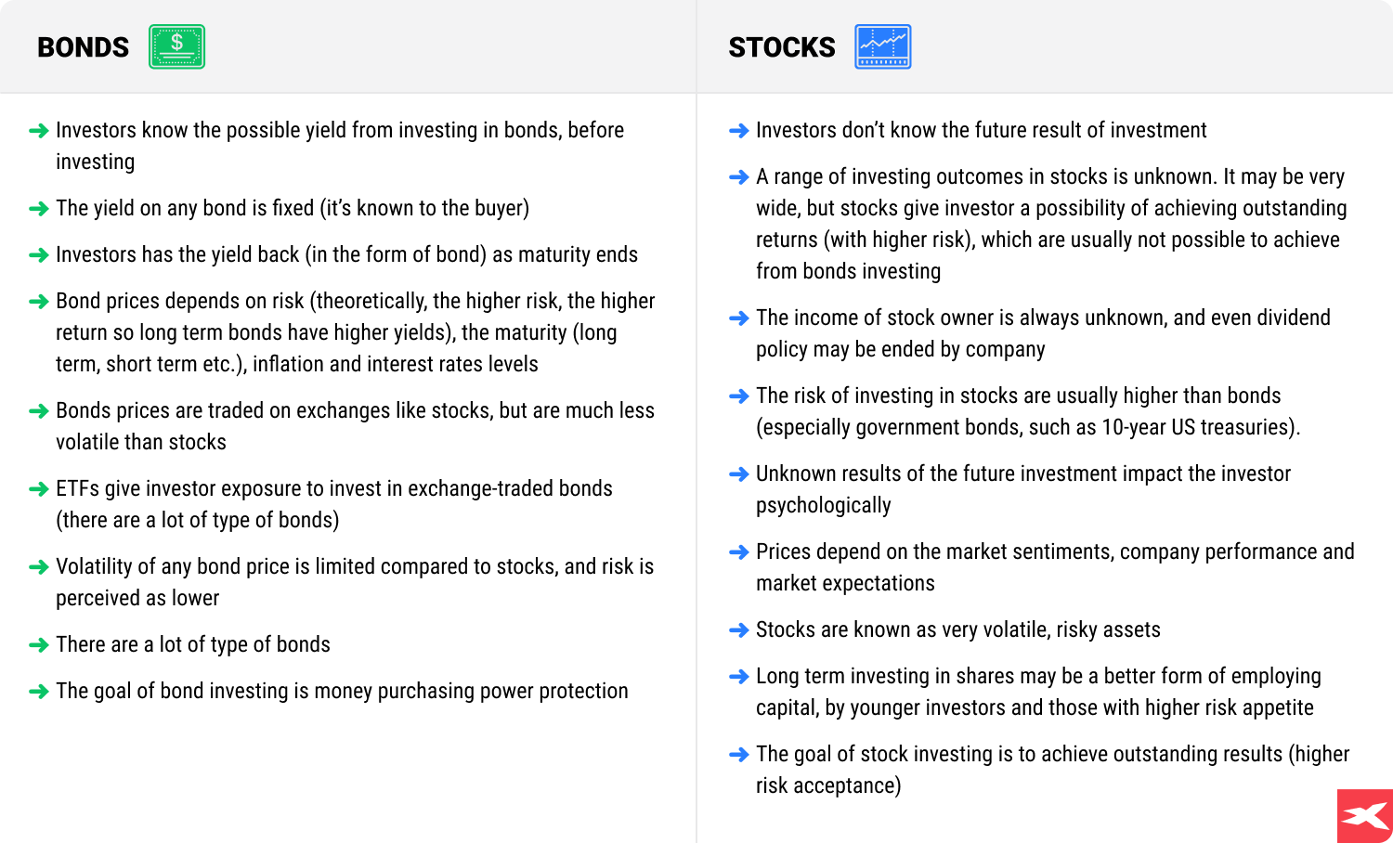Click the red logo in the bottom-right corner
Screen dimensions: 1393x843
coord(1365,816)
